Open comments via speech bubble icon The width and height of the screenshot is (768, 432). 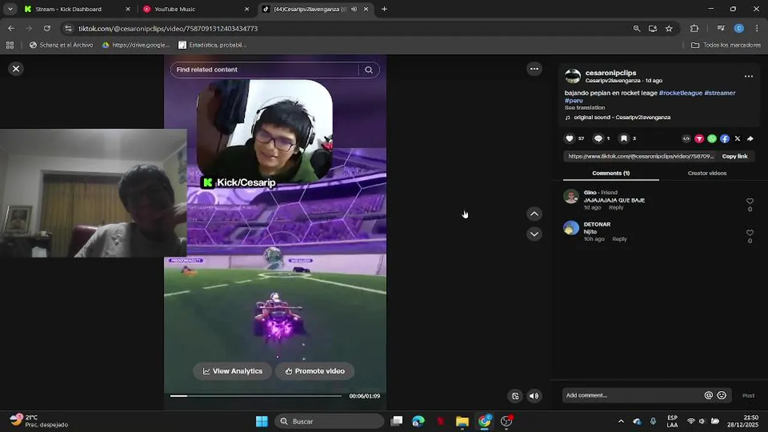[x=598, y=139]
